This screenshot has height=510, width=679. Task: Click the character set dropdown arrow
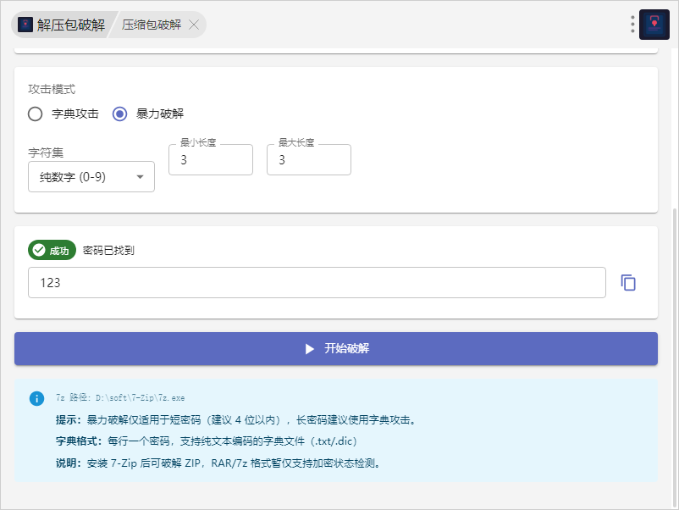[x=140, y=177]
